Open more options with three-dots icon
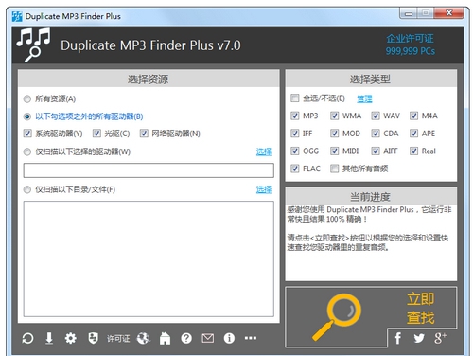 (x=251, y=338)
